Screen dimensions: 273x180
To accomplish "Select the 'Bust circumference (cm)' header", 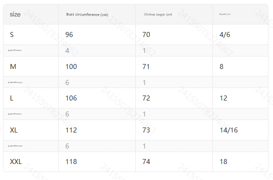I will click(x=87, y=14).
